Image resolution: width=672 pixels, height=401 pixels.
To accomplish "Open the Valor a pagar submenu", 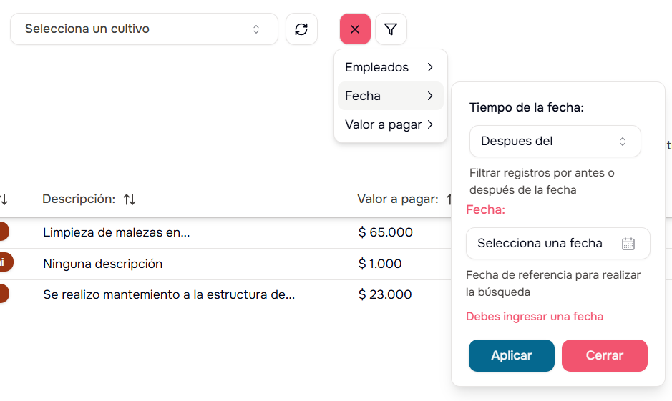I will (x=384, y=124).
